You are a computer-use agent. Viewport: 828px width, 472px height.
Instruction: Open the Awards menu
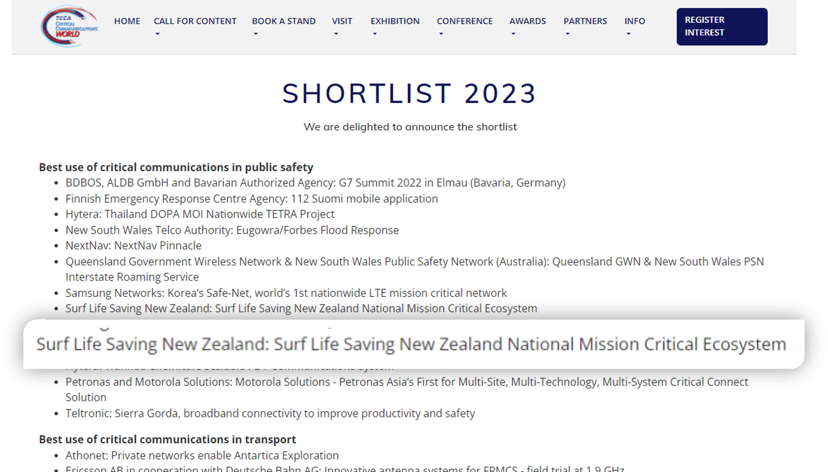click(x=527, y=21)
